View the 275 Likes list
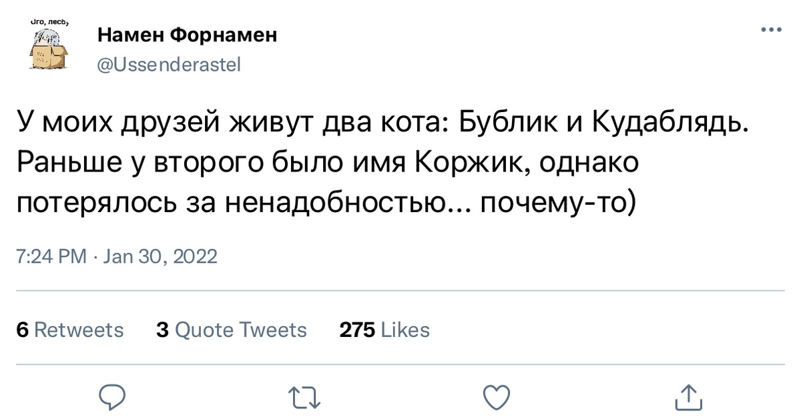The image size is (801, 419). 384,330
